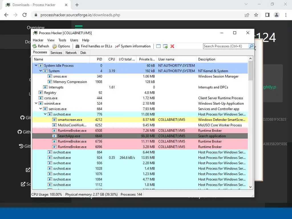Open the browser tab search chevron
Image resolution: width=292 pixels, height=219 pixels.
246,4
